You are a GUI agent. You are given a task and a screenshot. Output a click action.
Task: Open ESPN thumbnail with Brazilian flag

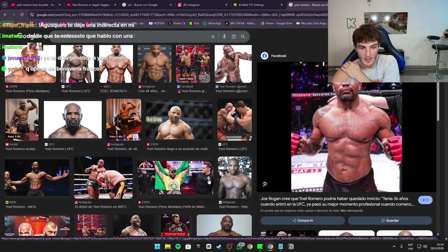(x=175, y=177)
